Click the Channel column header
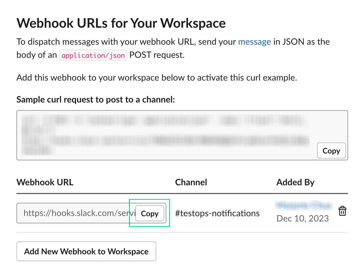 pyautogui.click(x=191, y=182)
